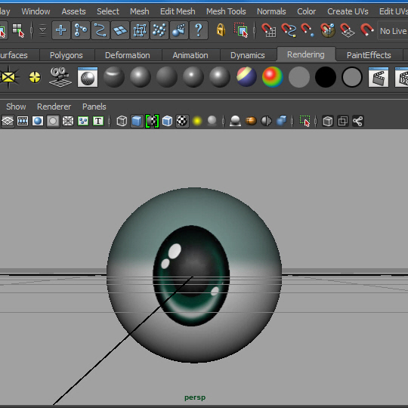The width and height of the screenshot is (408, 408).
Task: Toggle the film gate viewport icon
Action: coord(23,121)
